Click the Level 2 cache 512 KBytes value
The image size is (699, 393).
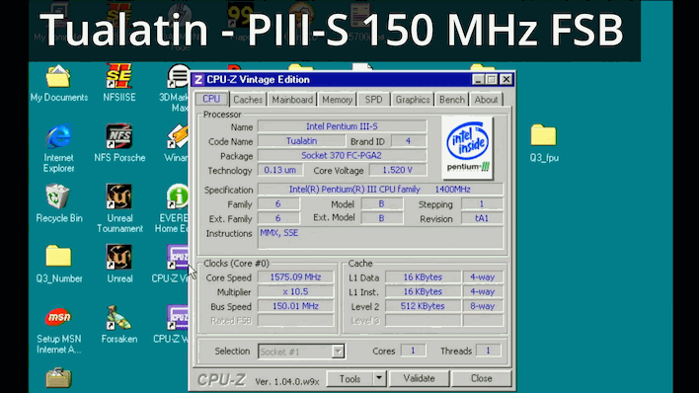click(x=423, y=306)
